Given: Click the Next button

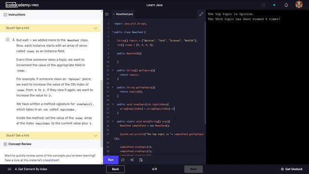Looking at the screenshot, I should point(193,169).
